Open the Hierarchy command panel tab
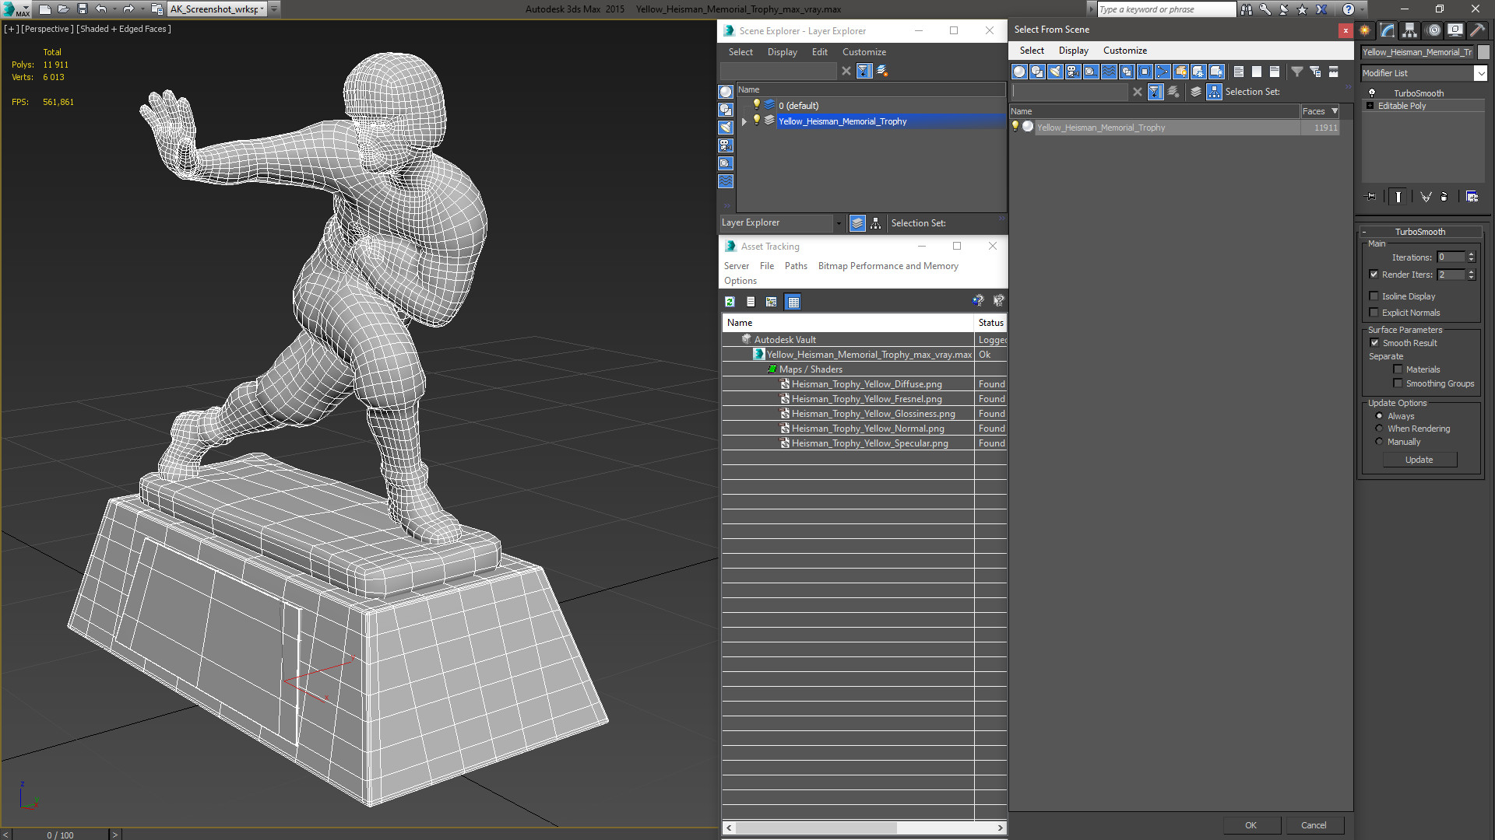 click(1410, 30)
